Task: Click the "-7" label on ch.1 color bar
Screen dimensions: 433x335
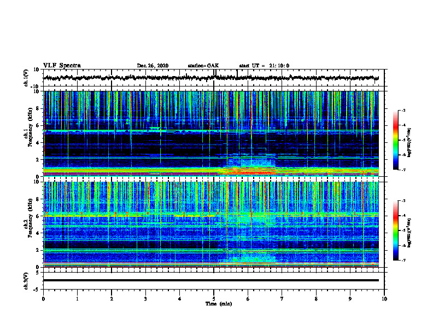Action: [x=403, y=170]
